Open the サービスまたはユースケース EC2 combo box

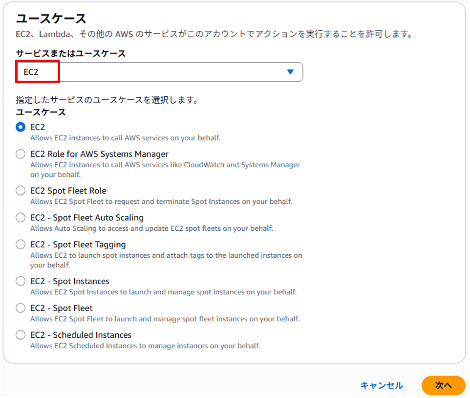pos(159,72)
